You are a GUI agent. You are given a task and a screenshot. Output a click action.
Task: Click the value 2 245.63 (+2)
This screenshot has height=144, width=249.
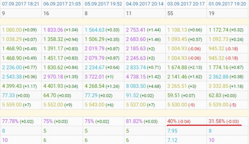(140, 58)
